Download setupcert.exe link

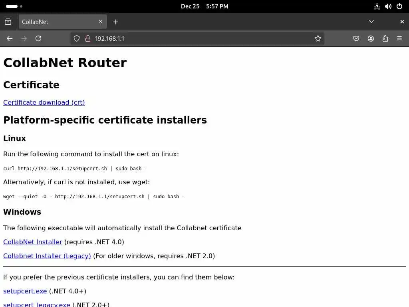[x=25, y=291]
